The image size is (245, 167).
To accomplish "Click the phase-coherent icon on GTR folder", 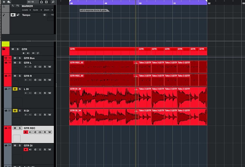I will click(x=38, y=53).
